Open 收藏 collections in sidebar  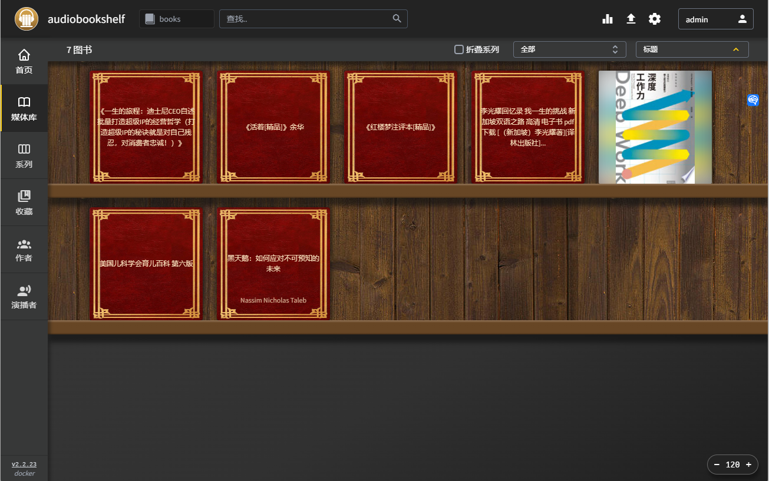point(24,203)
